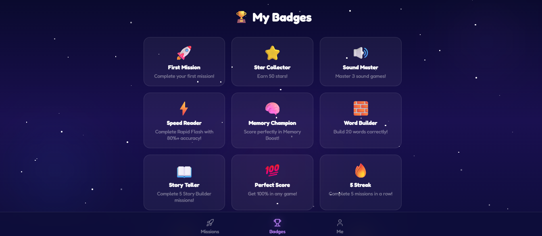This screenshot has width=542, height=236.
Task: Click the pink brain icon of Memory Champion
Action: (272, 108)
